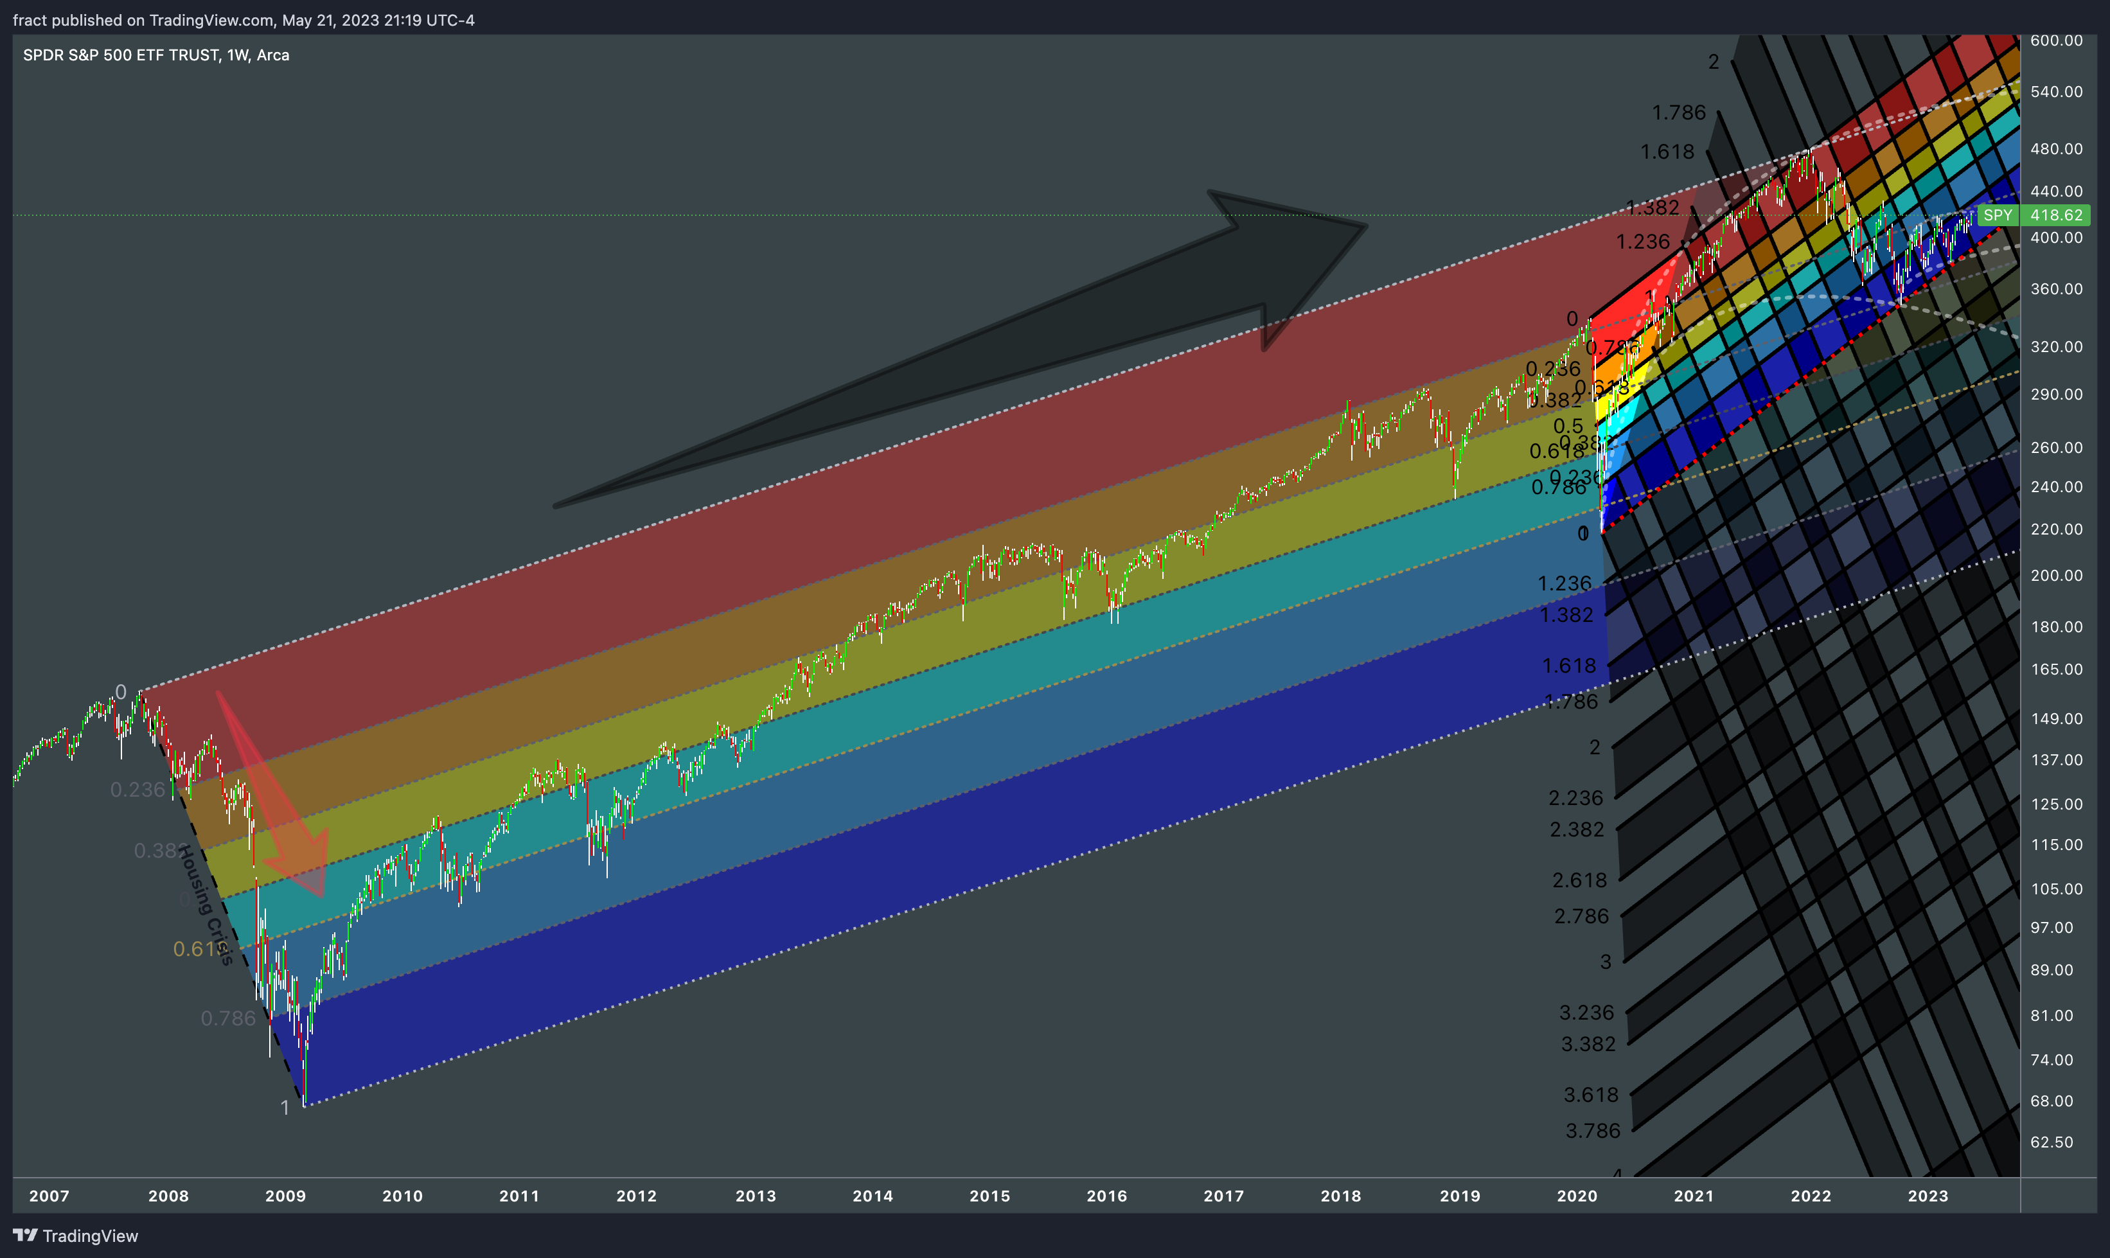Screen dimensions: 2110x1258
Task: Click the 240.00 price axis label
Action: point(2056,486)
